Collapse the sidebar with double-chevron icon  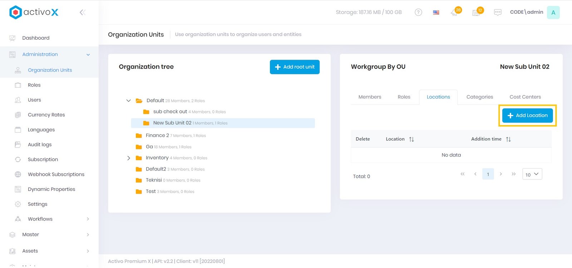(x=83, y=13)
